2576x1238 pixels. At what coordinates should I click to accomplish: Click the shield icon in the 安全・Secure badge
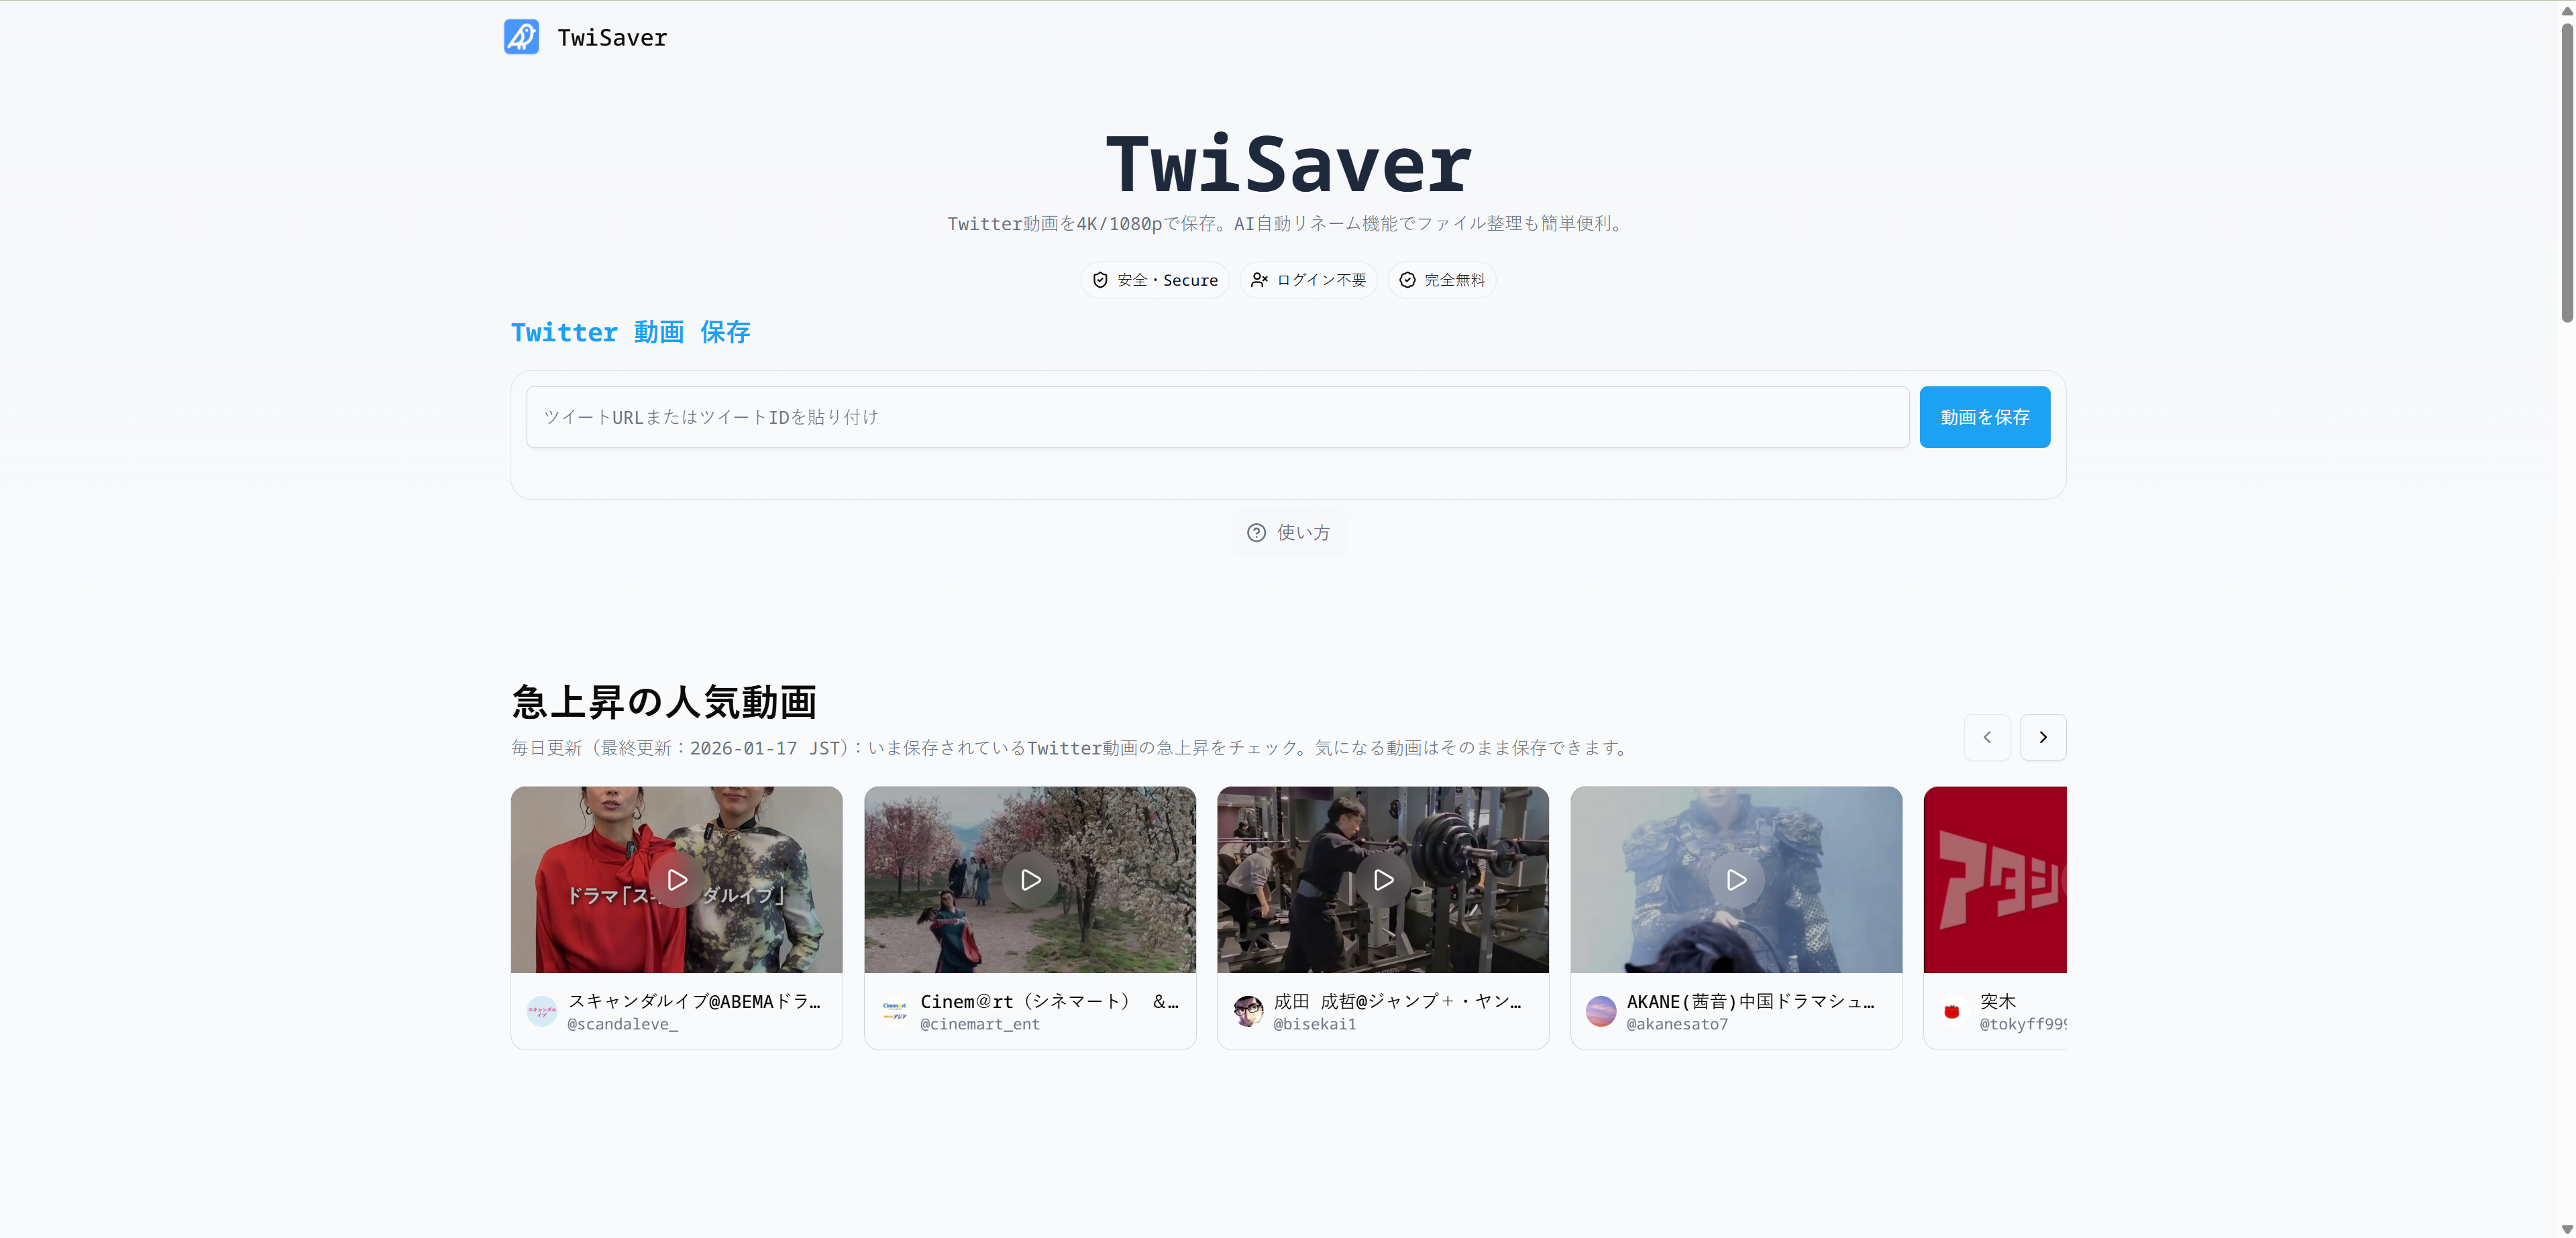click(1101, 280)
